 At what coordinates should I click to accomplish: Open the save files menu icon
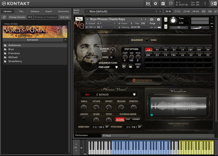coord(148,4)
